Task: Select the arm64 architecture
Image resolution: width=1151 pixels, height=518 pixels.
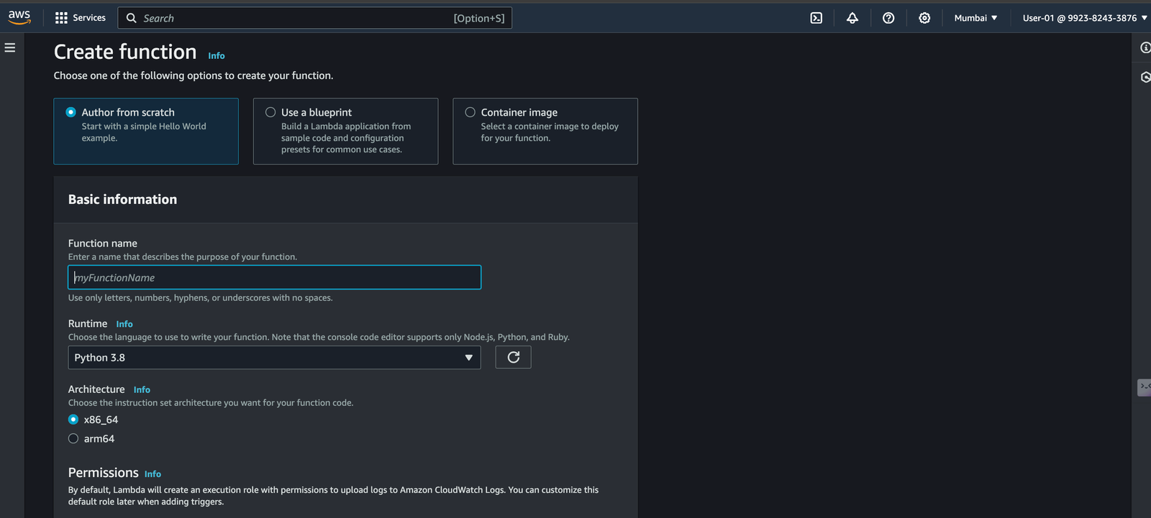Action: click(x=73, y=438)
